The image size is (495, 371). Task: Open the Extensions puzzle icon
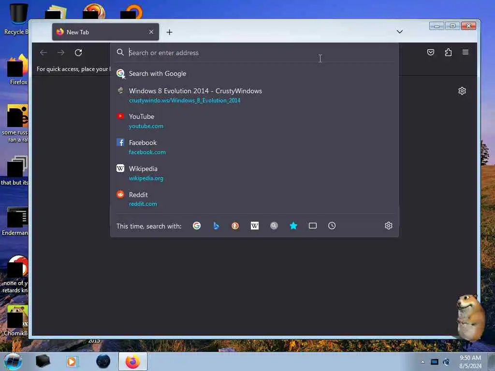448,52
